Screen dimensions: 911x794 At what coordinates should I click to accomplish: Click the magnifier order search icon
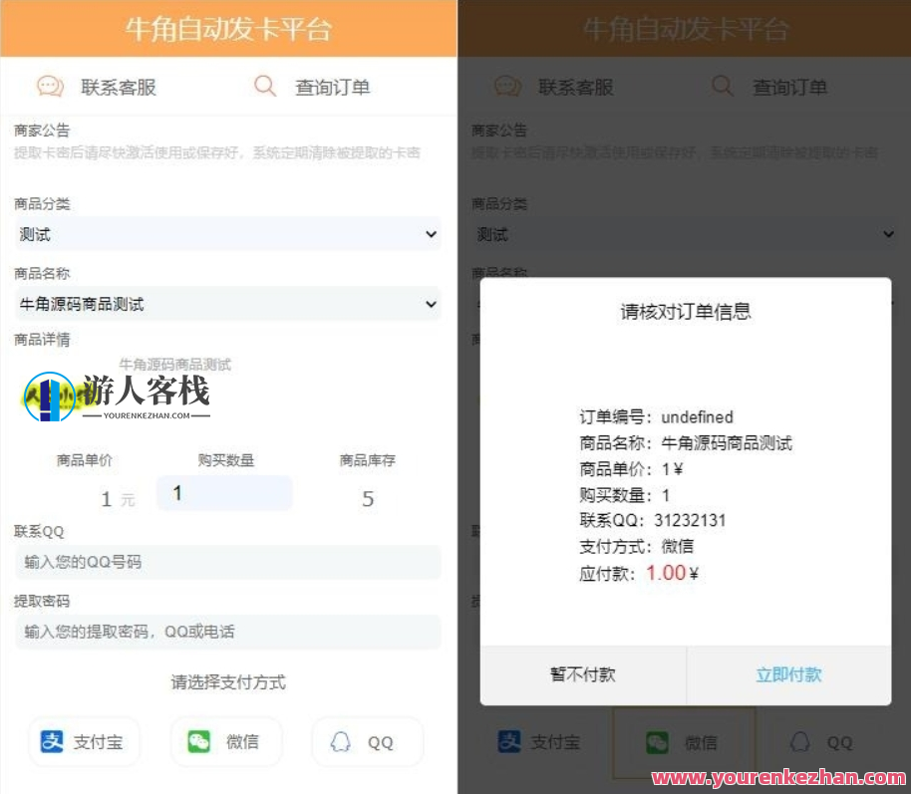pos(264,86)
